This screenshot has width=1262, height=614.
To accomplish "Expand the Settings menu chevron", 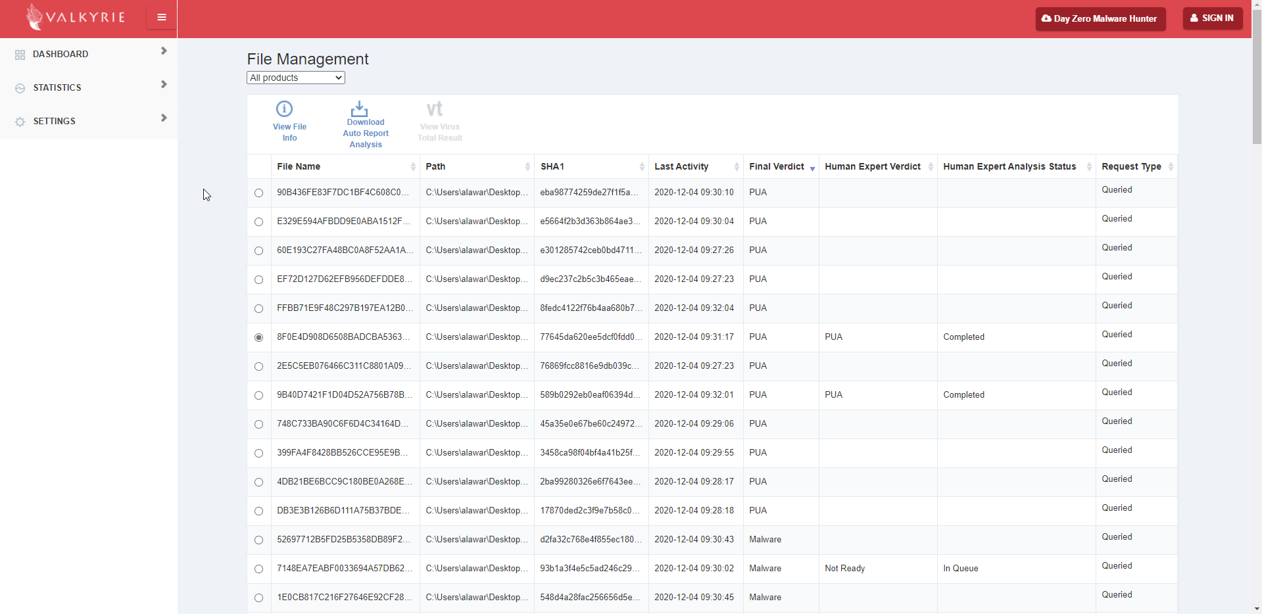I will (164, 118).
